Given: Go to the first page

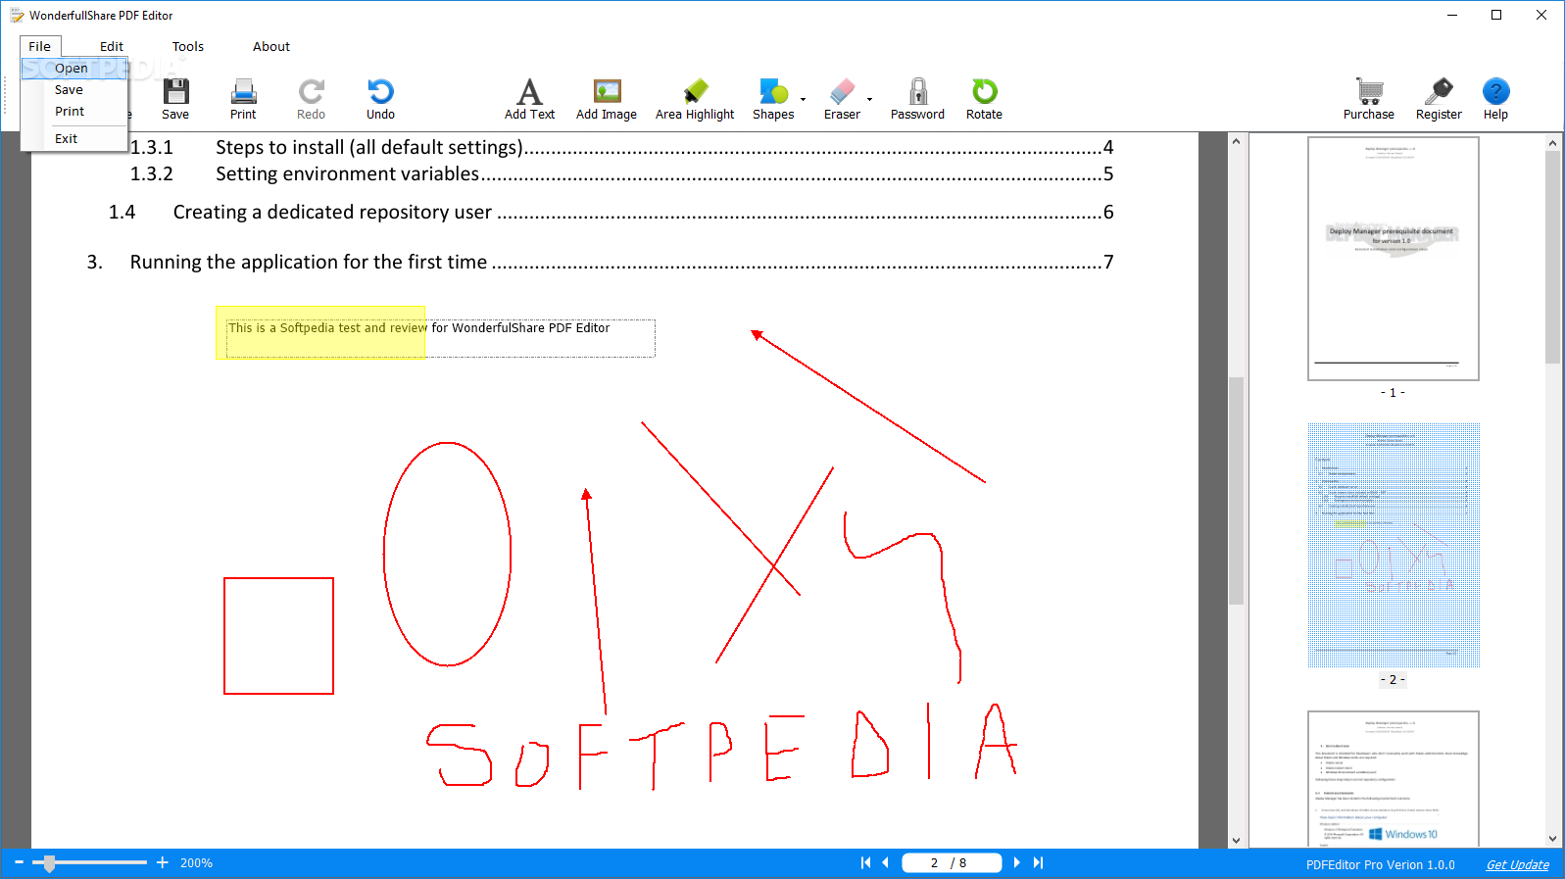Looking at the screenshot, I should (x=865, y=862).
